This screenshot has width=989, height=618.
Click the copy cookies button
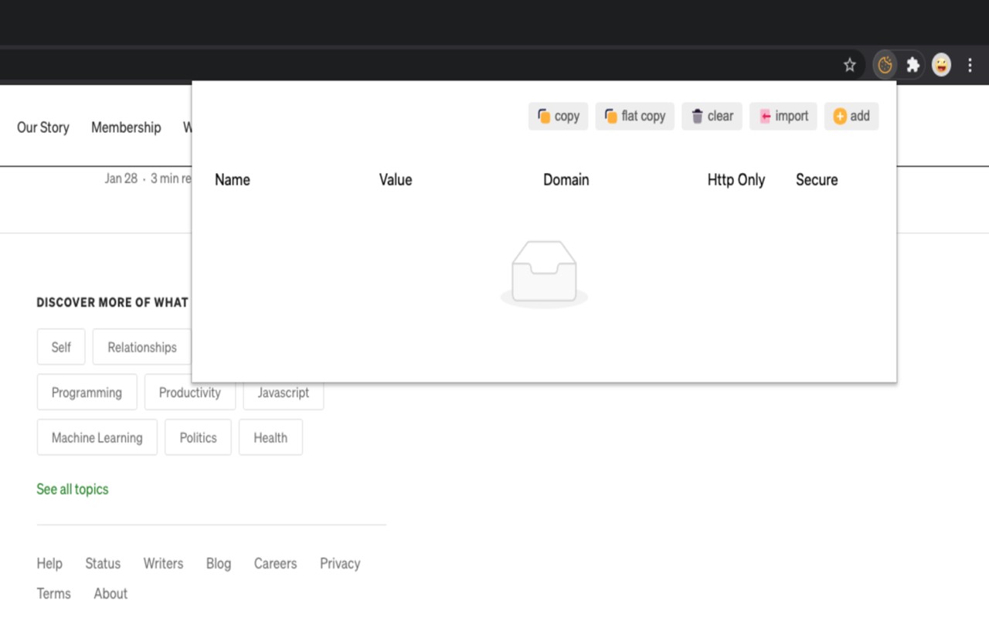click(559, 116)
